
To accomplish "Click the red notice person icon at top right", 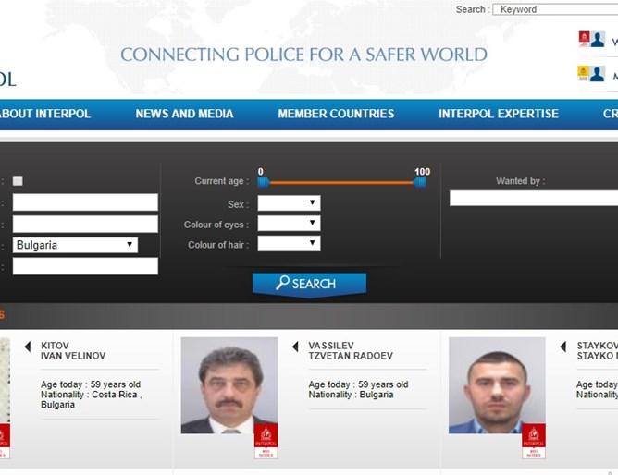I will click(591, 39).
